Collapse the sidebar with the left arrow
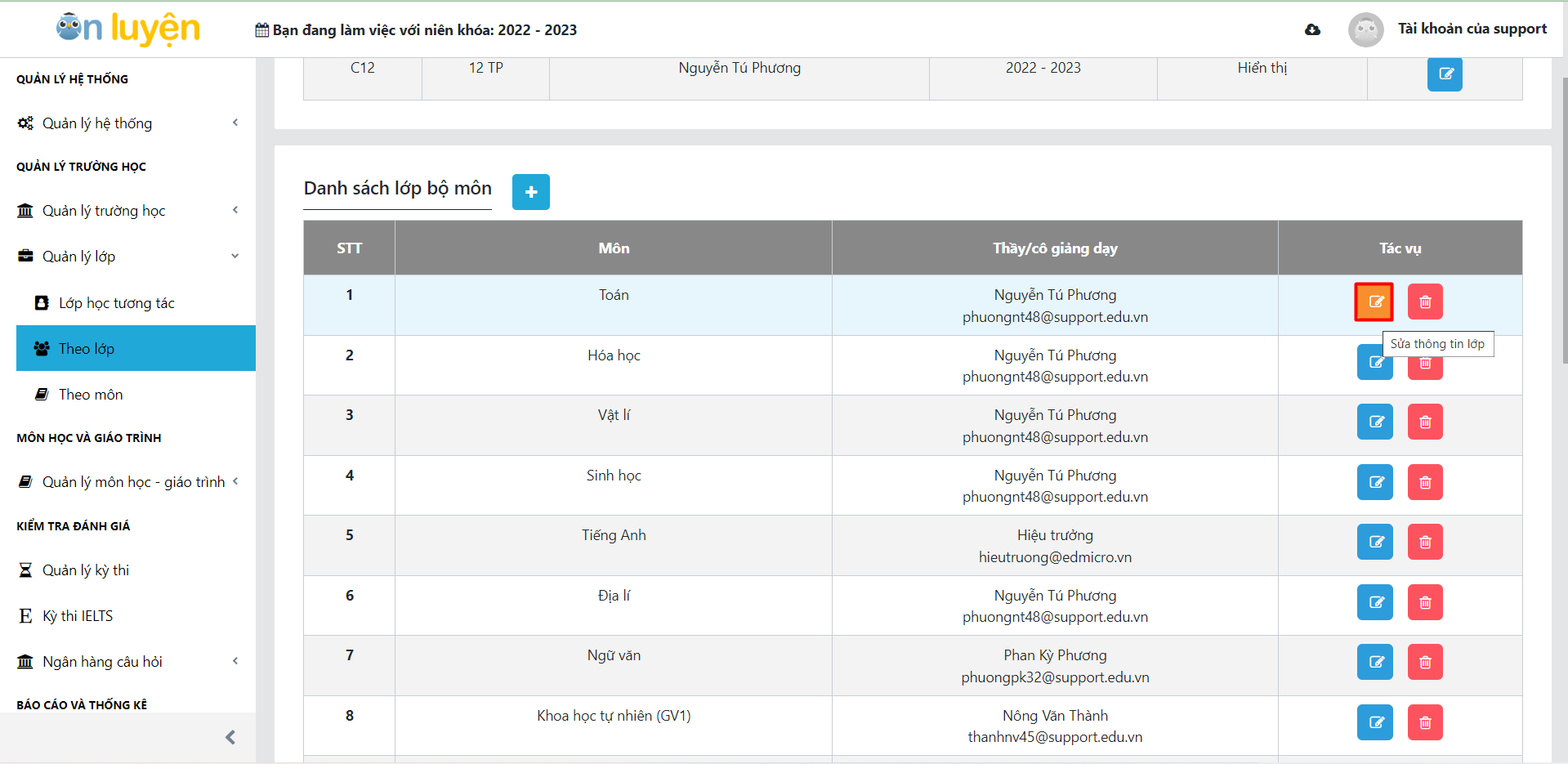The image size is (1568, 764). point(230,738)
